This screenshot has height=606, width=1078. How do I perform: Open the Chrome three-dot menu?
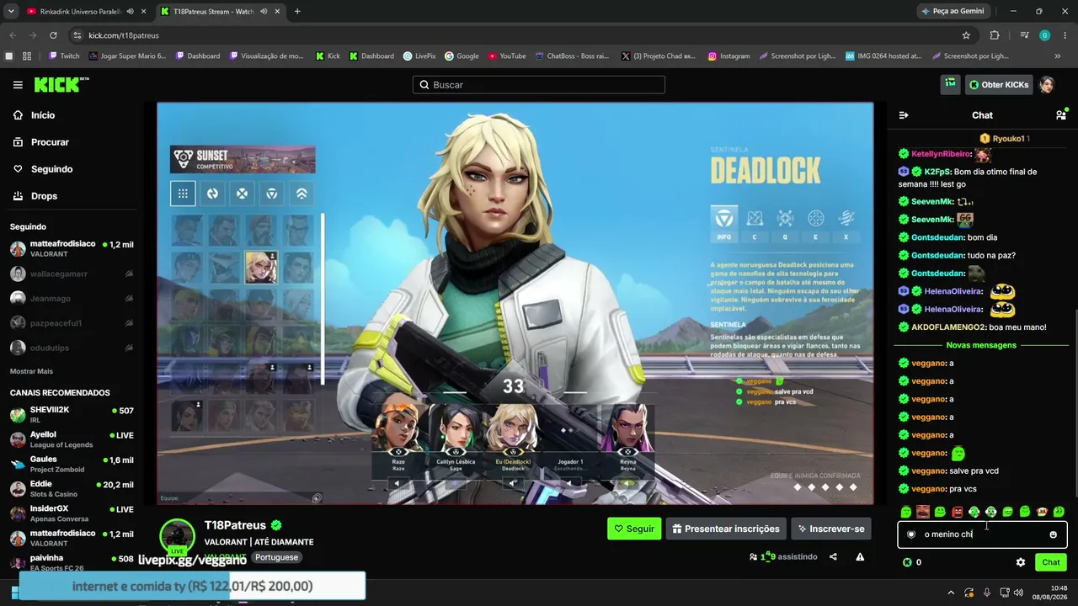(x=1064, y=35)
